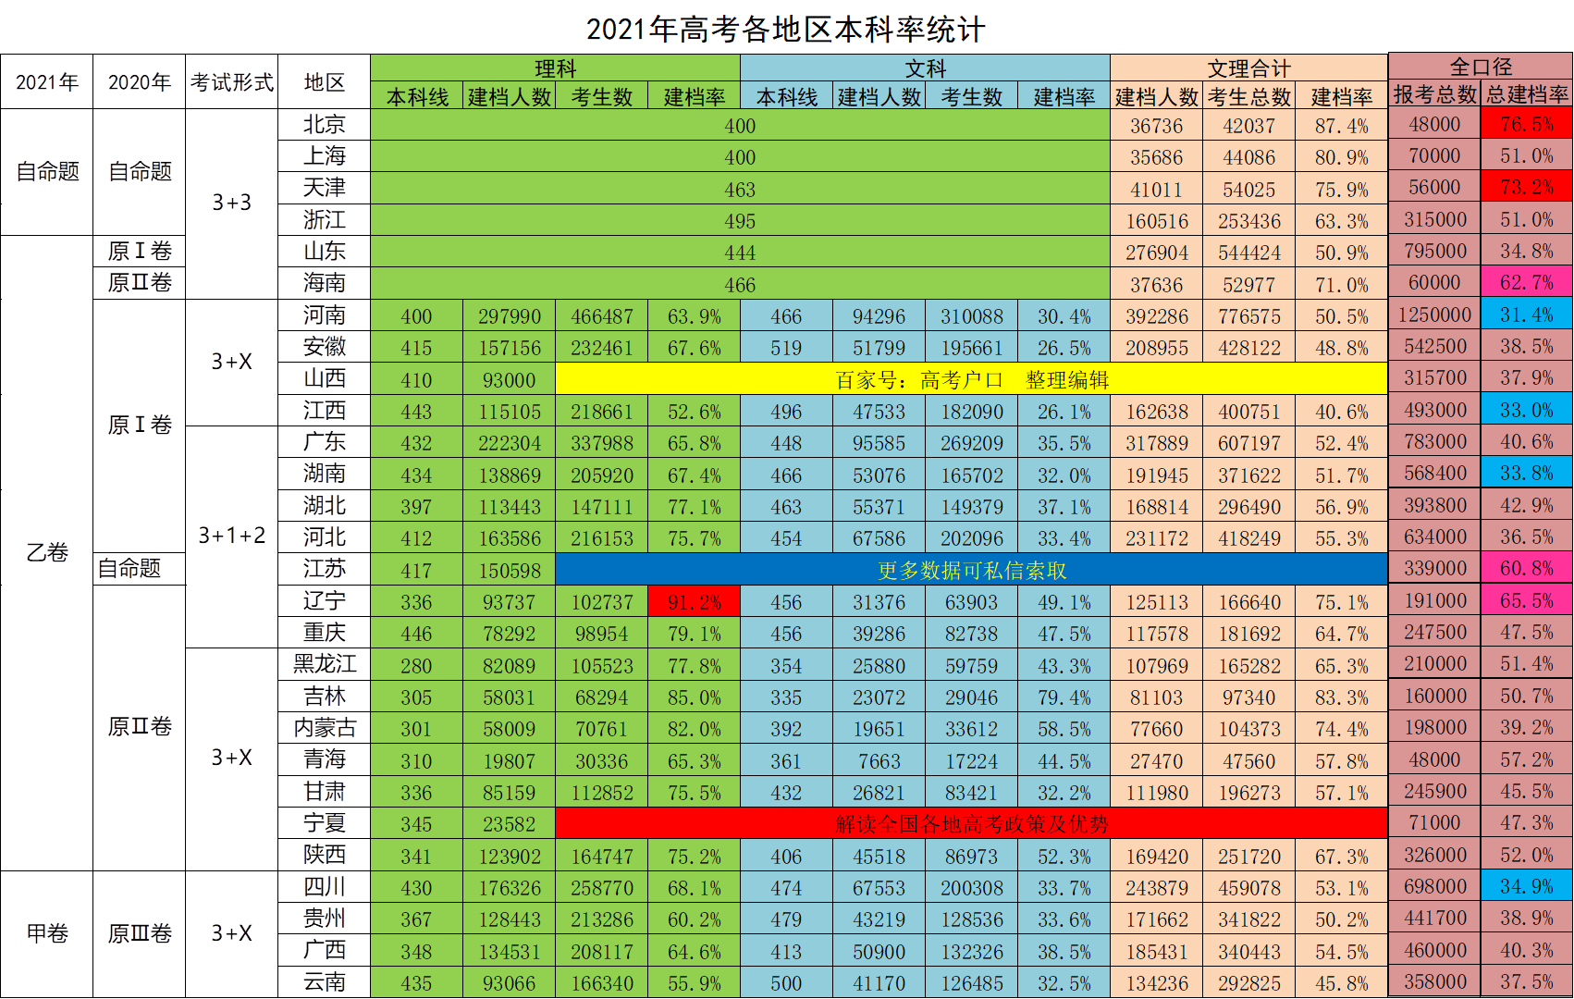Click the 重庆 region cell
Image resolution: width=1574 pixels, height=999 pixels.
(325, 633)
